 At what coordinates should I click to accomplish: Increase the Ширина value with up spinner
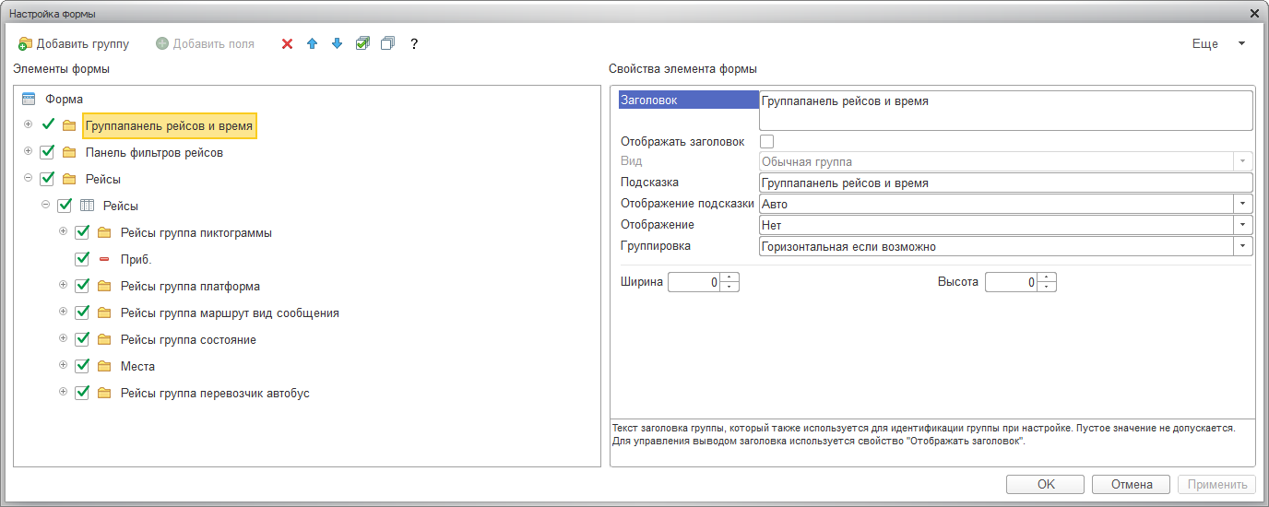(x=729, y=277)
